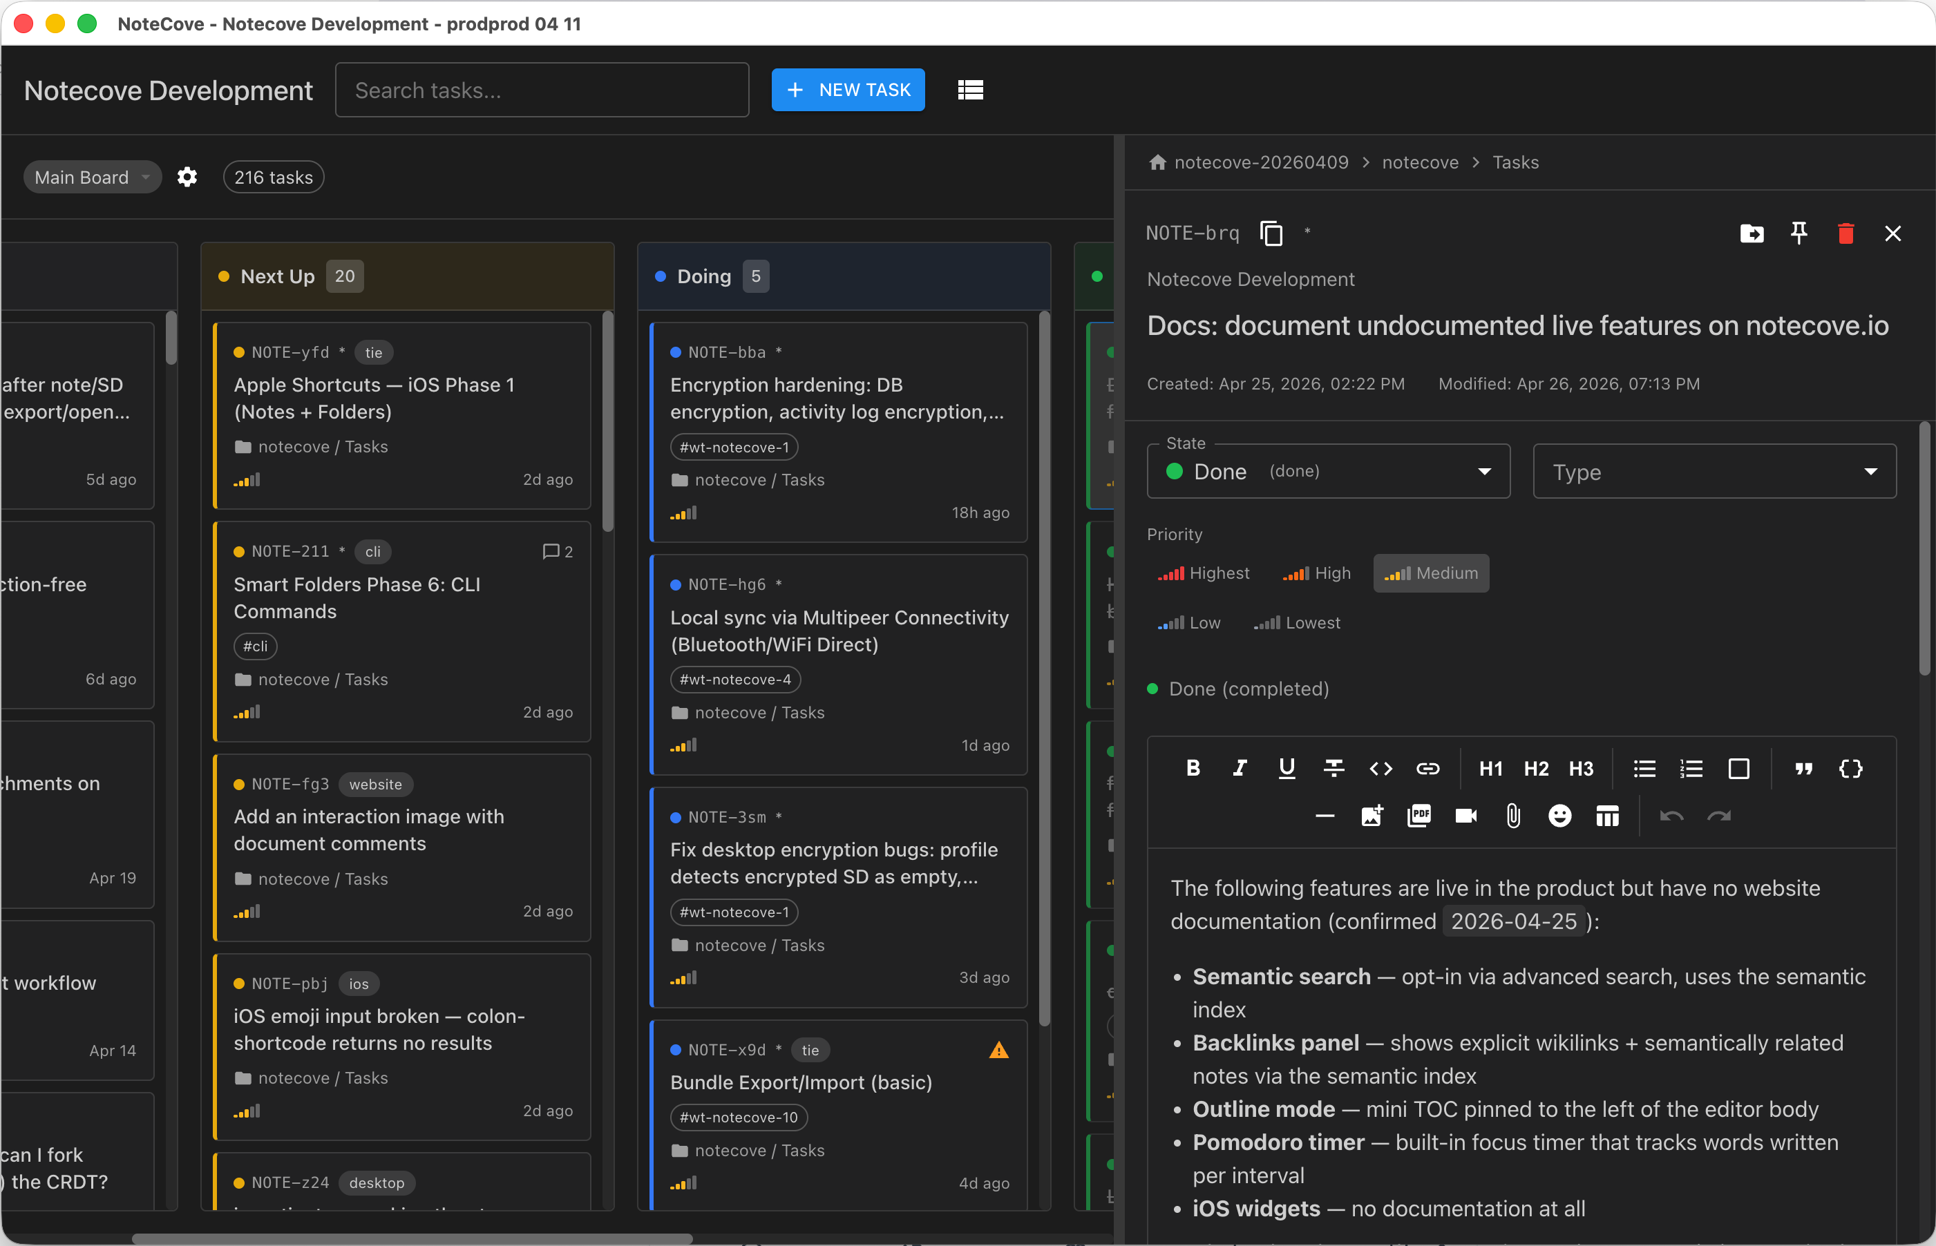Click the #wt-notecove-10 tag
The width and height of the screenshot is (1936, 1246).
[738, 1117]
